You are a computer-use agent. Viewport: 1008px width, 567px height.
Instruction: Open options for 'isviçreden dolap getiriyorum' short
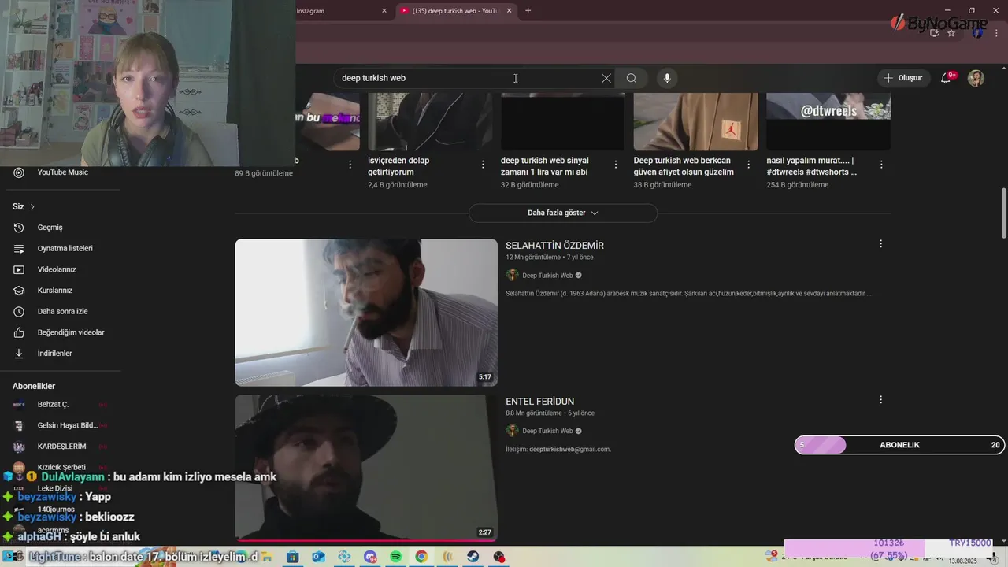[x=483, y=165]
